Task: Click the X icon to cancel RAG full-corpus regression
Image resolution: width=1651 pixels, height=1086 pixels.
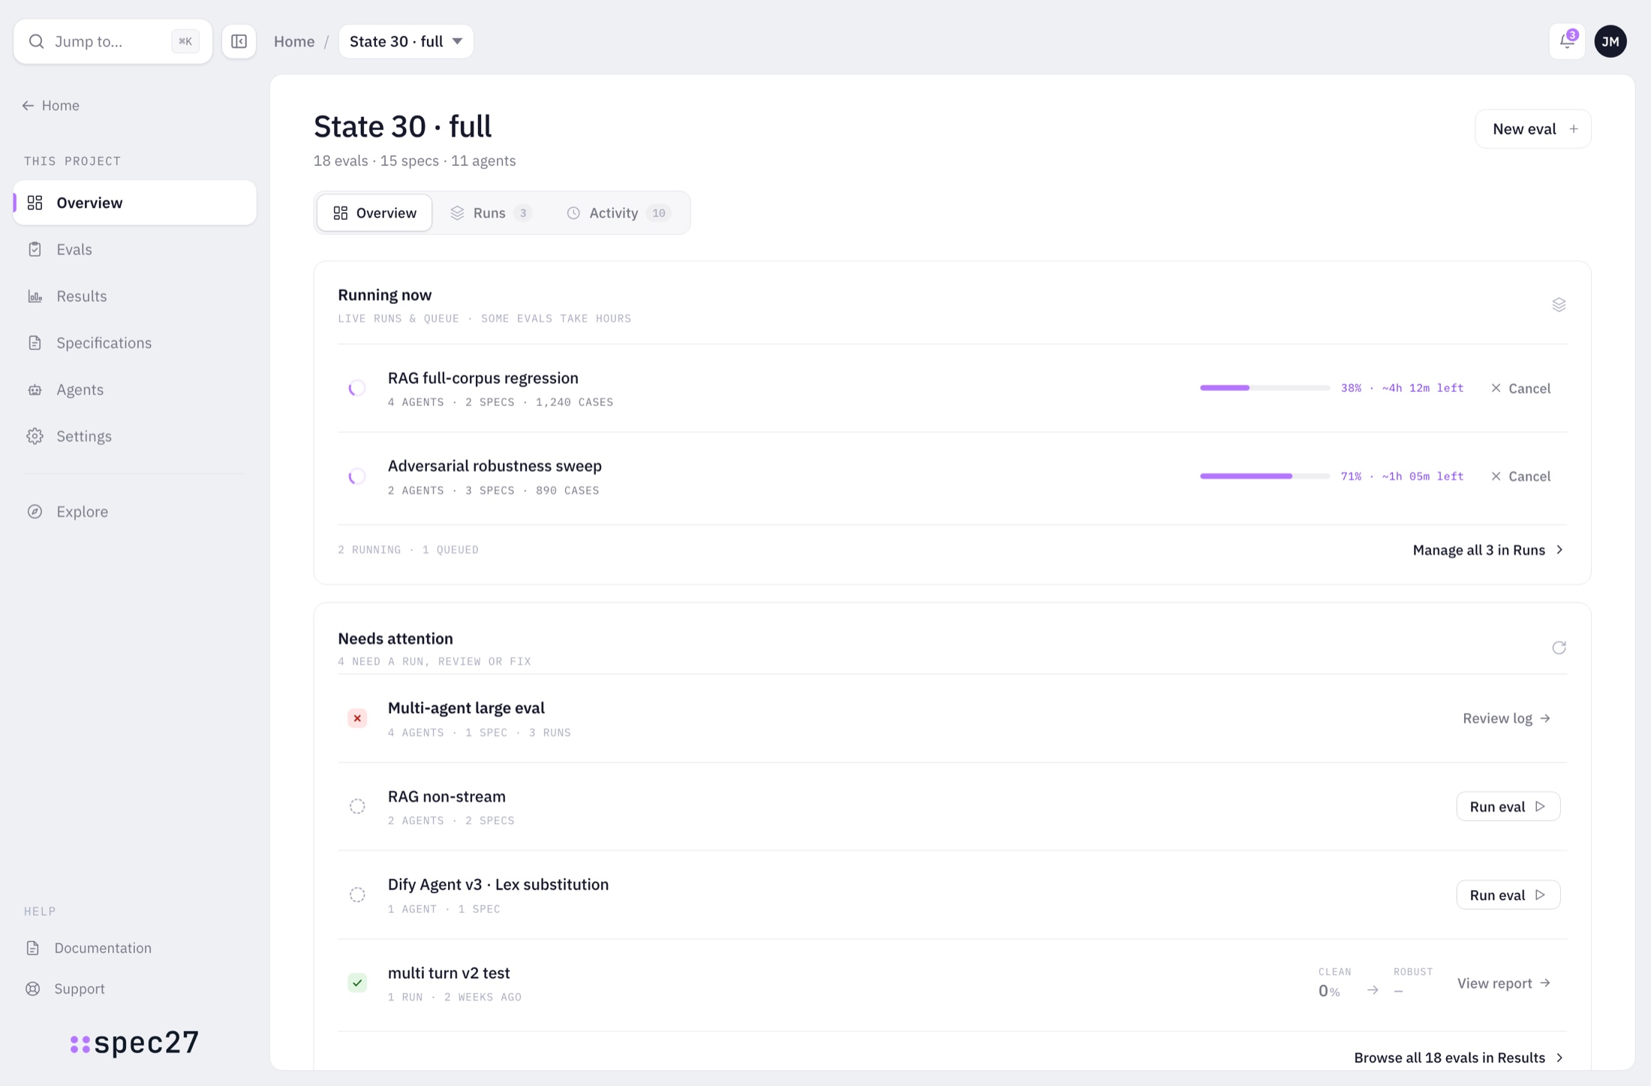Action: pyautogui.click(x=1496, y=388)
